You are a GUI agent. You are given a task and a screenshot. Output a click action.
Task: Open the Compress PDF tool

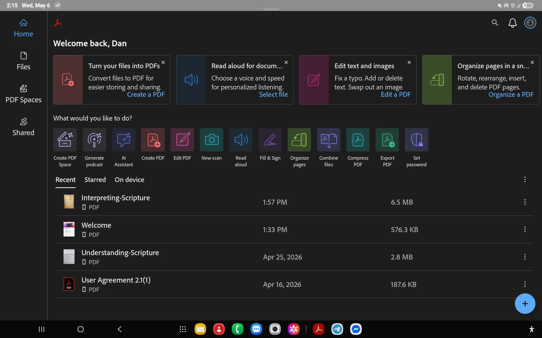click(358, 147)
